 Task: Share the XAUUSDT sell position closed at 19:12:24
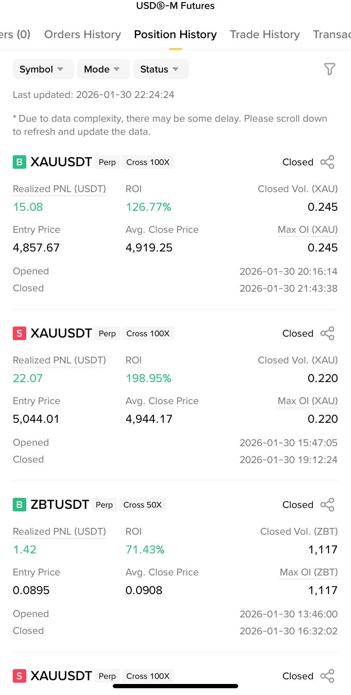(x=327, y=333)
